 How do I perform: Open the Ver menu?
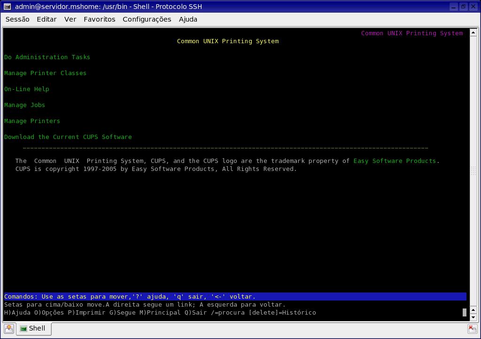pyautogui.click(x=70, y=19)
